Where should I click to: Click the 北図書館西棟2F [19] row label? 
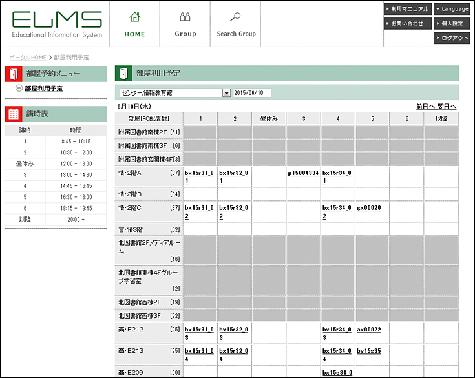click(x=149, y=302)
